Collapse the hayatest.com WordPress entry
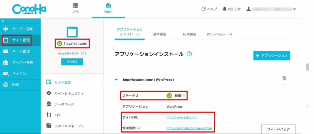This screenshot has width=314, height=134. pyautogui.click(x=116, y=79)
